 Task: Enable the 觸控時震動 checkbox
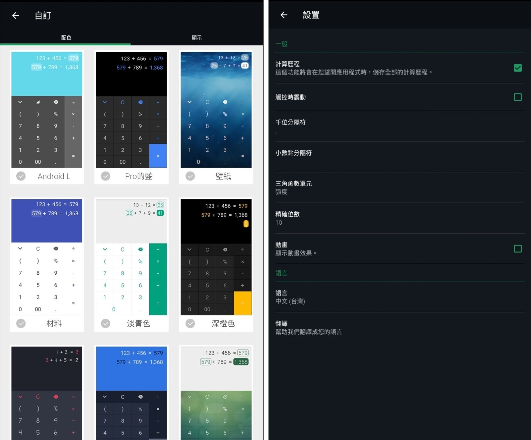(518, 97)
